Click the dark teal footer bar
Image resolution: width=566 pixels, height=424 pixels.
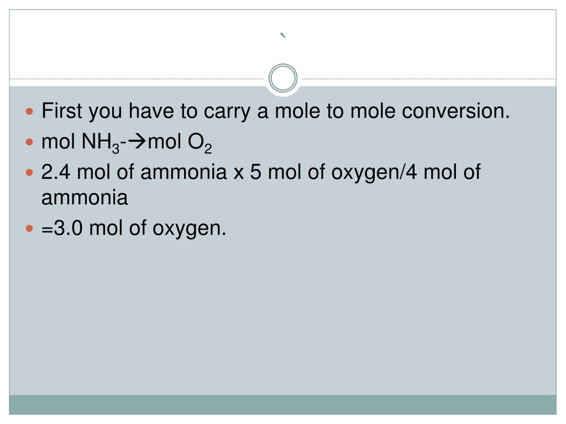(282, 405)
